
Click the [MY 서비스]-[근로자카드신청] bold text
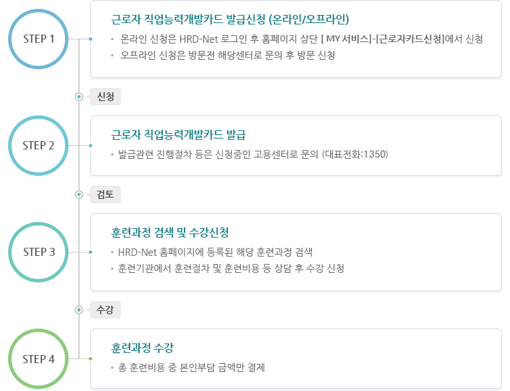(382, 39)
